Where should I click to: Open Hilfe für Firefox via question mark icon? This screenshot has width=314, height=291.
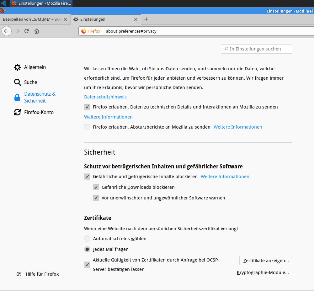[18, 274]
